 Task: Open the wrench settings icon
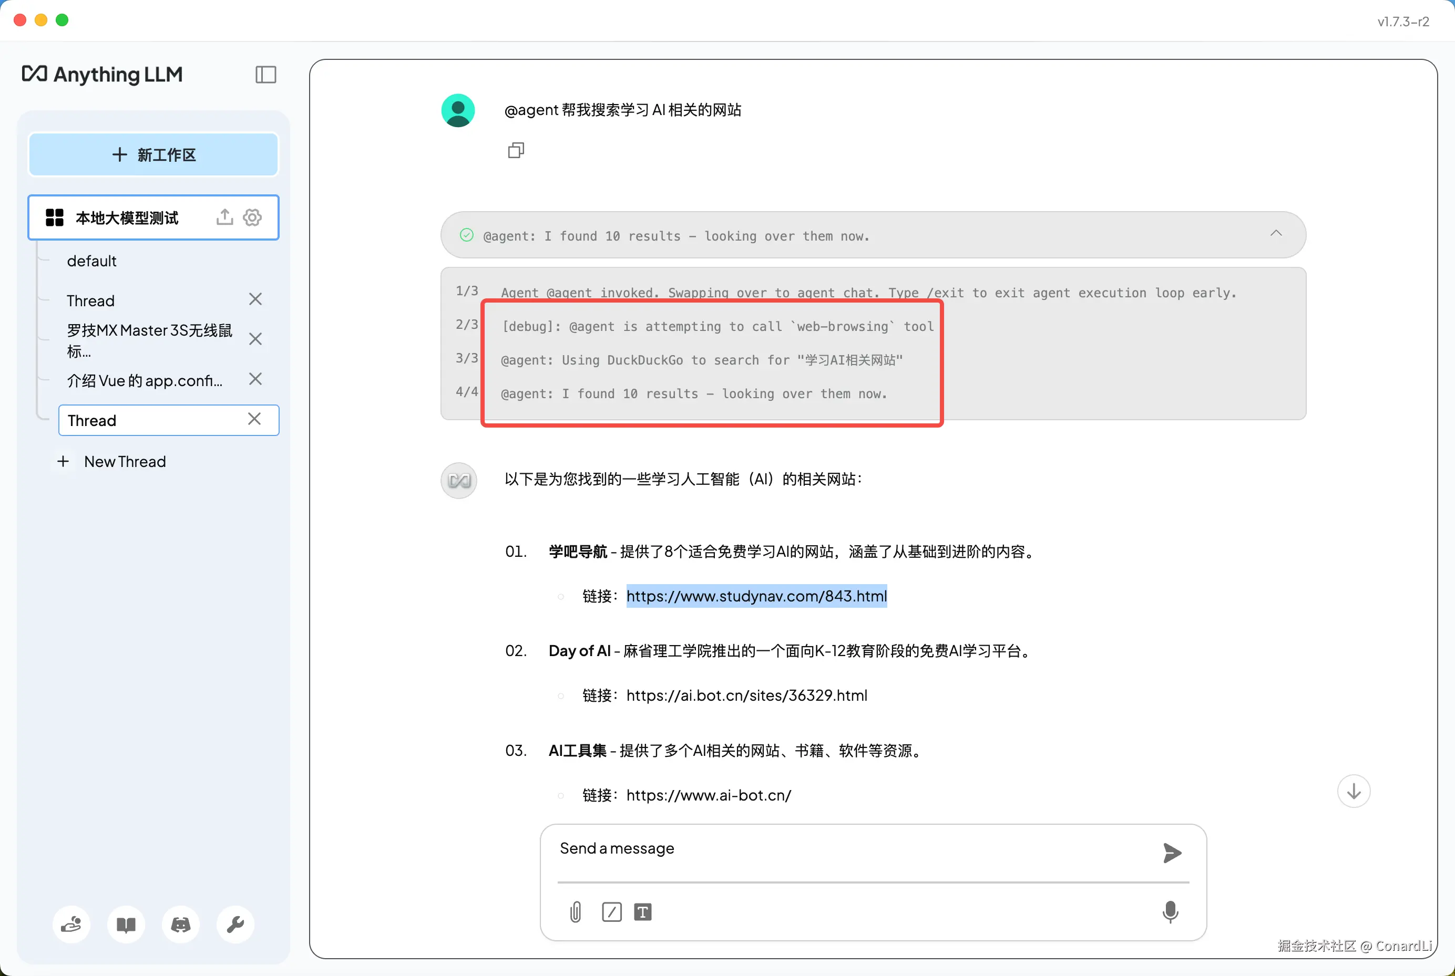click(x=235, y=925)
